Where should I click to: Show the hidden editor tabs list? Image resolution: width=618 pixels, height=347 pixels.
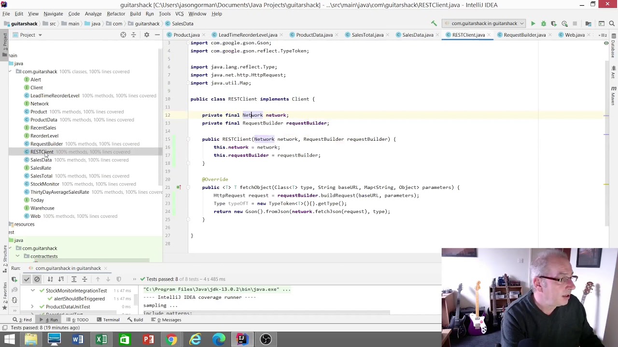pyautogui.click(x=604, y=35)
